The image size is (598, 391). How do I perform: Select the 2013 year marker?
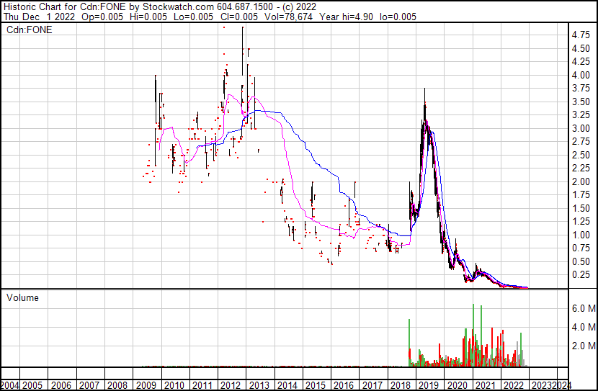(x=259, y=385)
